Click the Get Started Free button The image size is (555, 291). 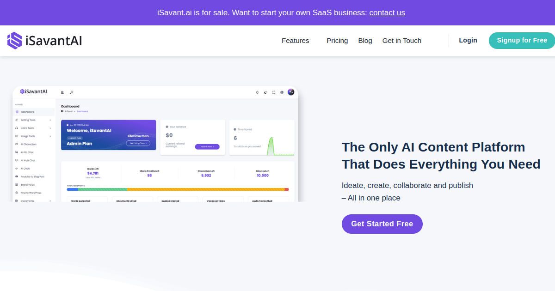[382, 224]
